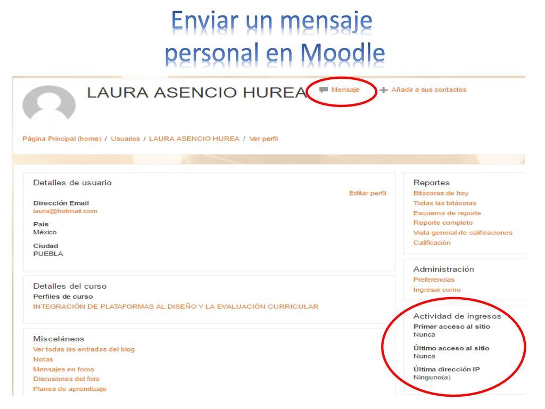Open Ver todas las entradas del blog
Image resolution: width=545 pixels, height=409 pixels.
(x=84, y=349)
